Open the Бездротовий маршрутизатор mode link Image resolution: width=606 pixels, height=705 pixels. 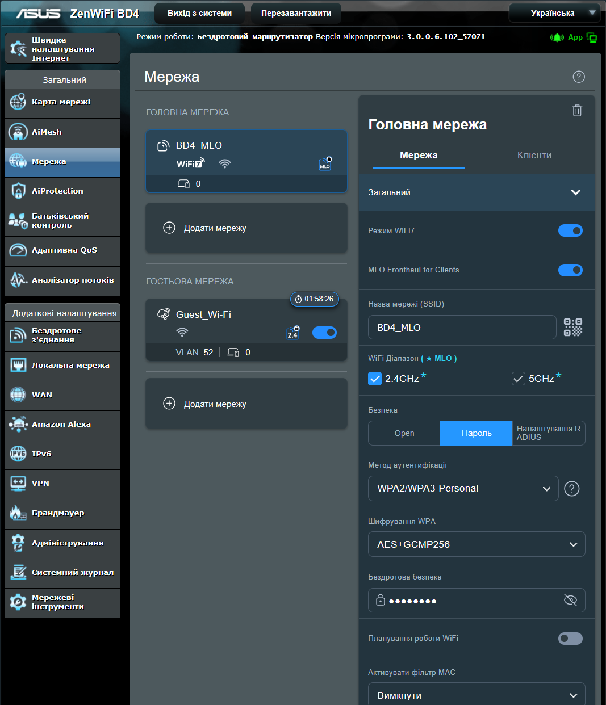[255, 37]
